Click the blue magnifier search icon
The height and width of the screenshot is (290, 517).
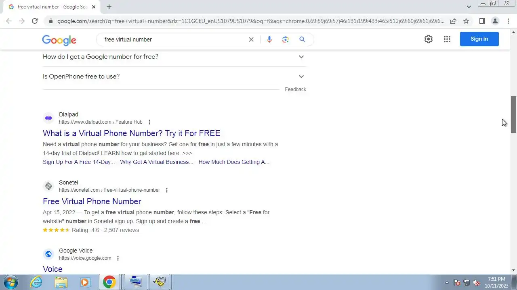(x=302, y=39)
